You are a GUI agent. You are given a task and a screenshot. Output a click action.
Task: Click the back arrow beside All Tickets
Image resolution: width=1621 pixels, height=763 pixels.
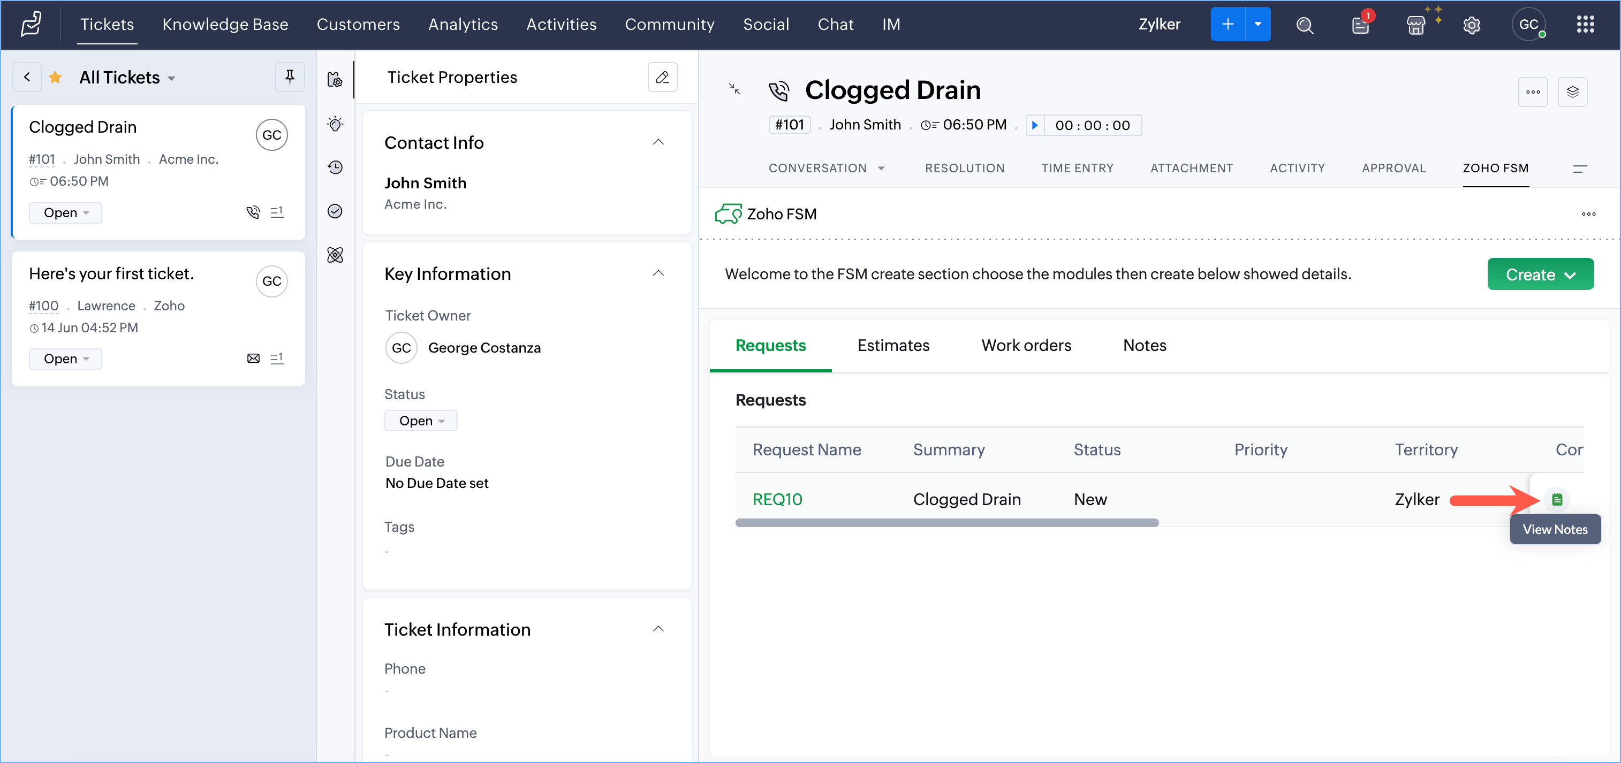27,78
